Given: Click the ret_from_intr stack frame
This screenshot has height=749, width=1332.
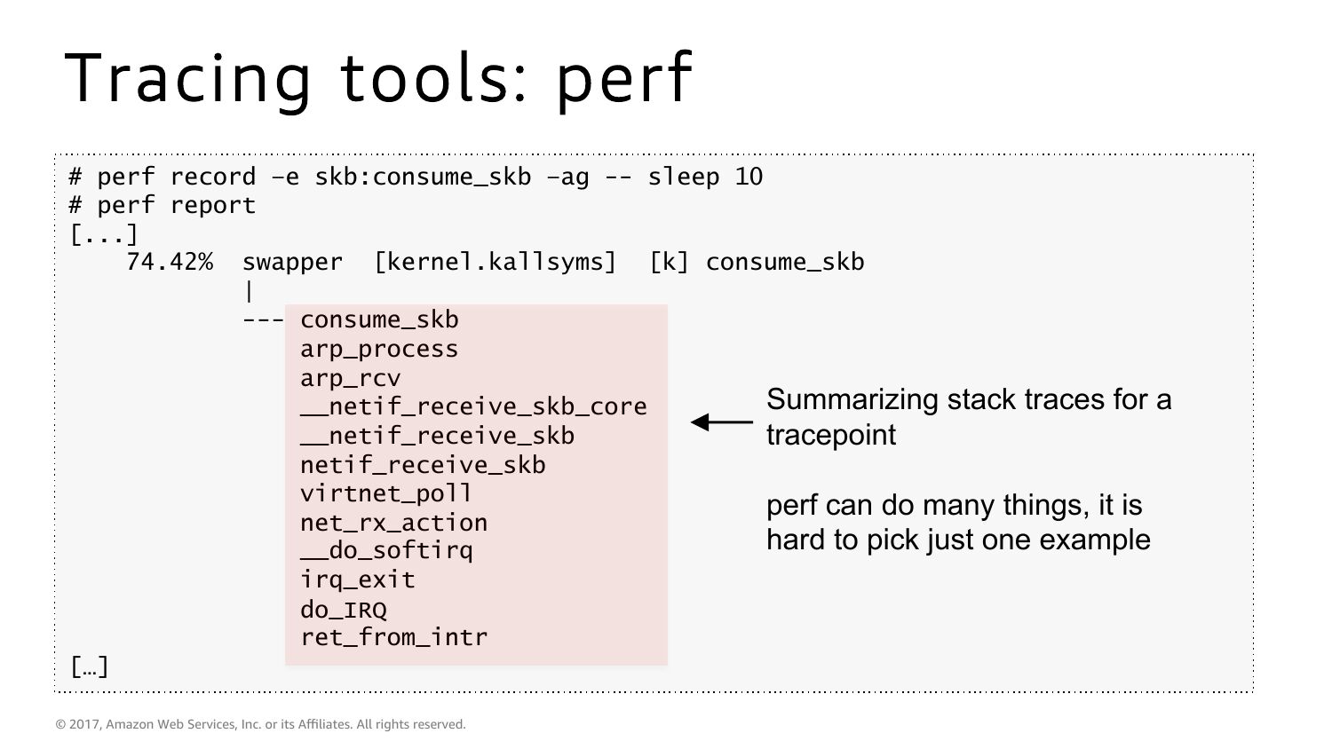Looking at the screenshot, I should tap(393, 638).
